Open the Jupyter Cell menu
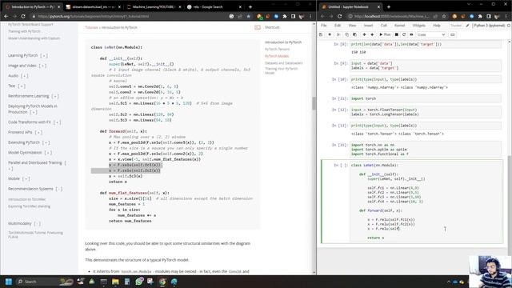 [384, 26]
